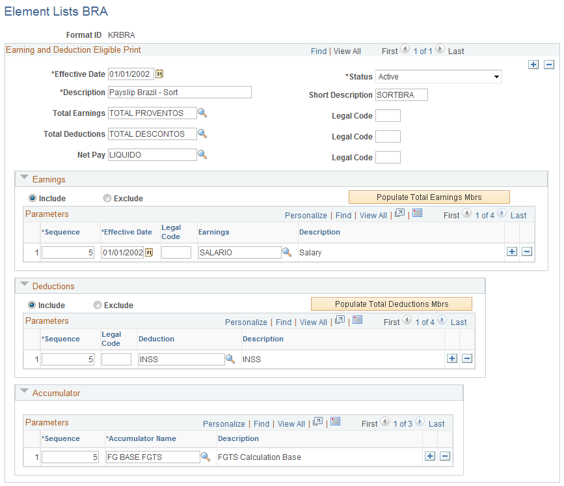Click Find link in Earning and Deduction header
This screenshot has height=486, width=564.
coord(319,51)
